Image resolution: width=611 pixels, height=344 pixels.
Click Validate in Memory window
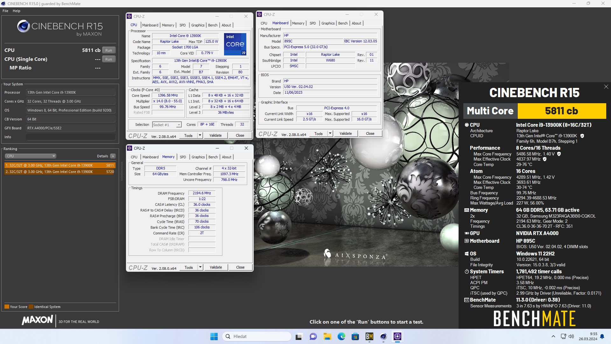click(x=216, y=267)
